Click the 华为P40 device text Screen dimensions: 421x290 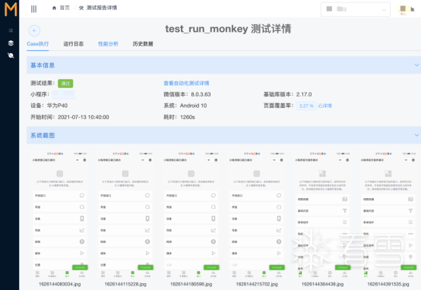(58, 106)
